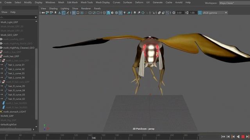Open the sRGB gamma dropdown
Screen dimensions: 250x140
(x=215, y=13)
